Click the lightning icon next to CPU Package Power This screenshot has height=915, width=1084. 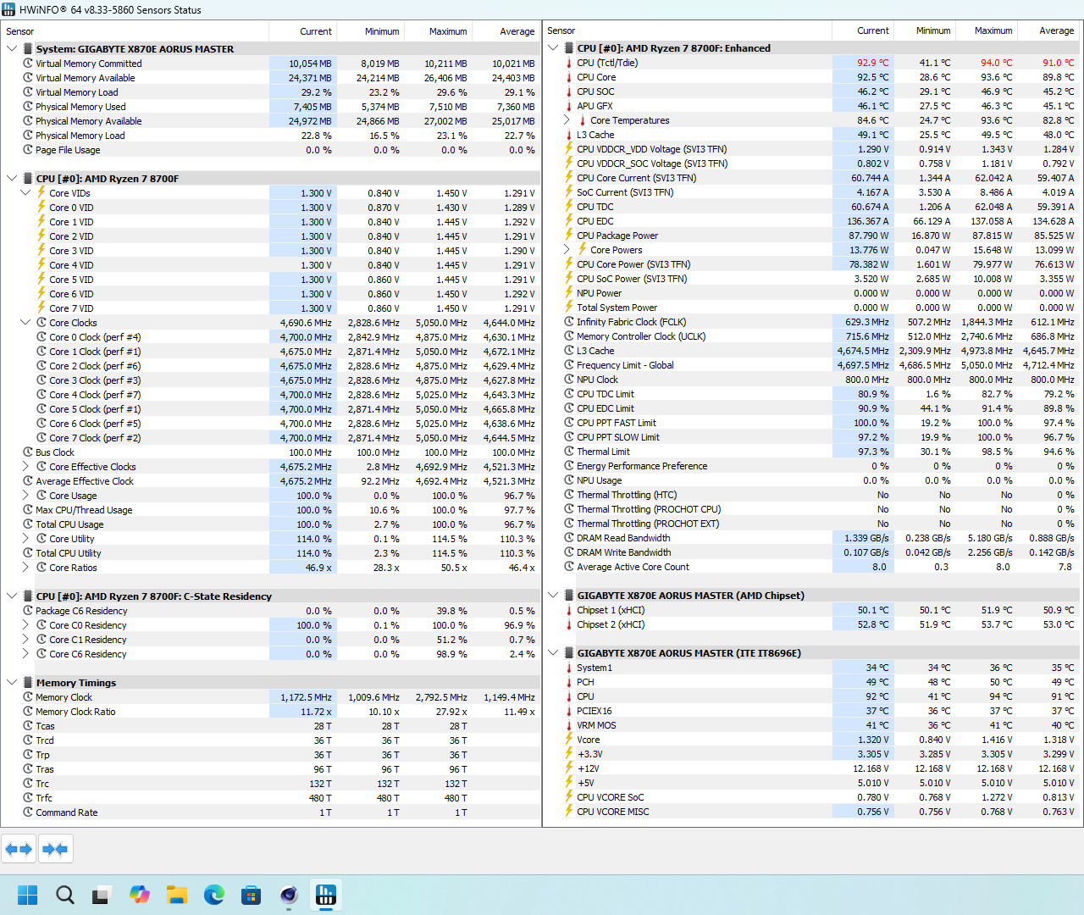click(569, 236)
